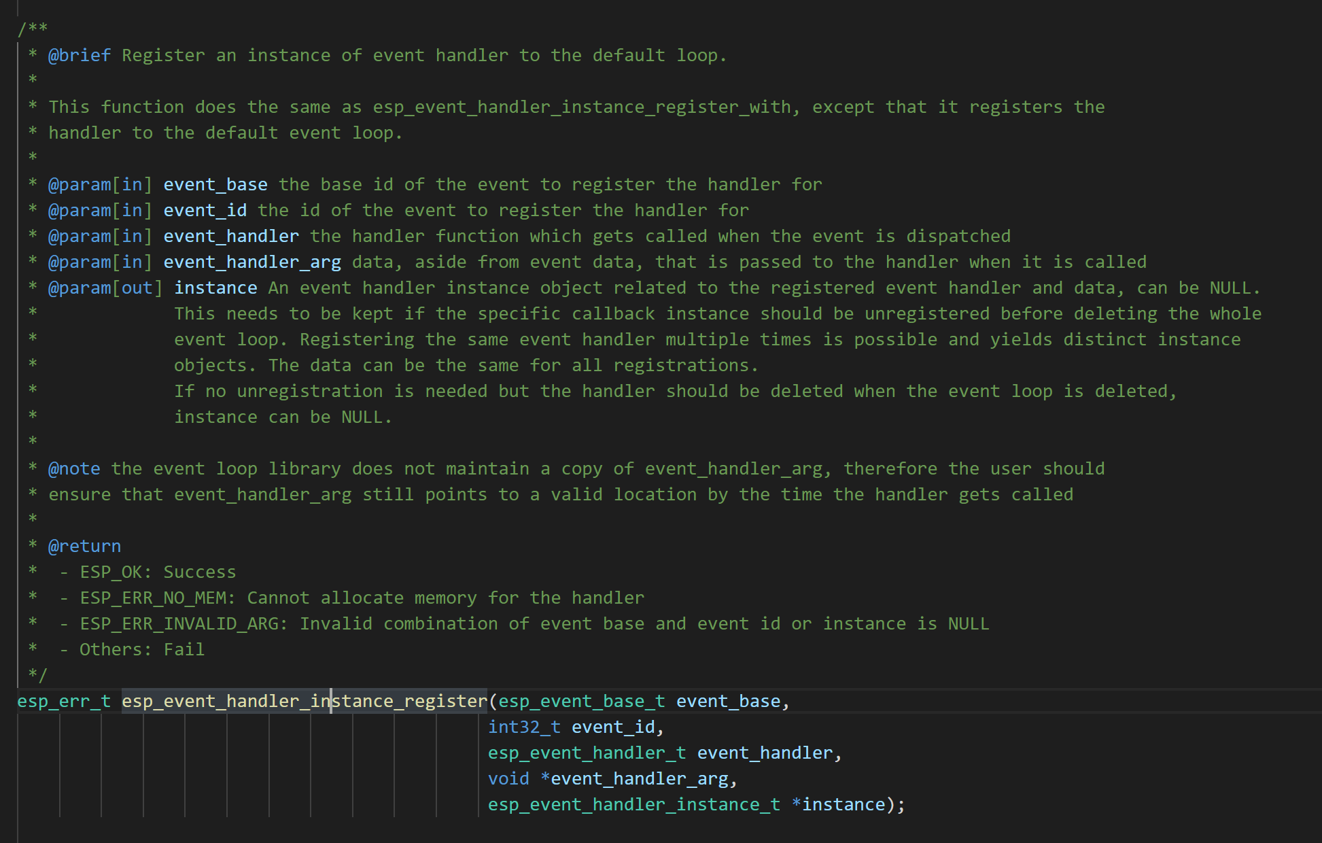Click the esp_err_t return type
The image size is (1322, 843).
coord(64,701)
